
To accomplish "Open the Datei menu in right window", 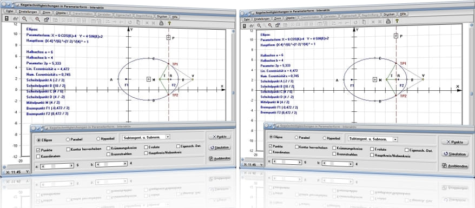I will click(x=247, y=19).
